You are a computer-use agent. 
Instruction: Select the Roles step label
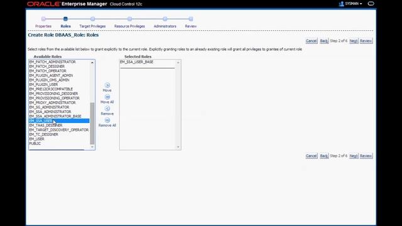coord(65,26)
